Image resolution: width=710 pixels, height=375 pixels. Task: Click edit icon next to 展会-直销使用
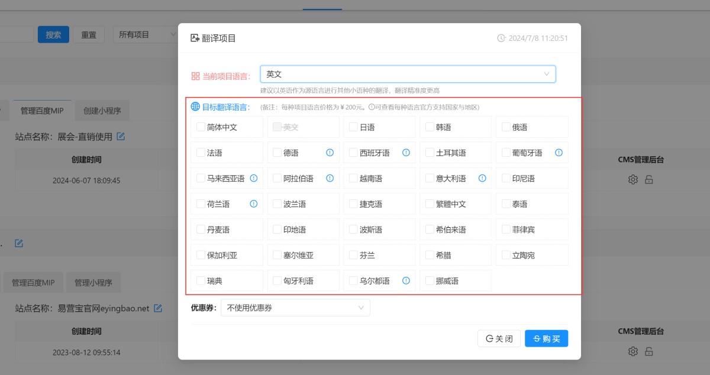pos(121,137)
